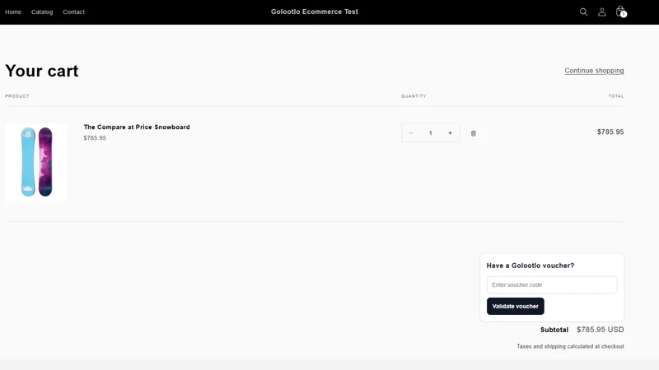Click the Subtotal label
This screenshot has width=659, height=370.
(554, 330)
